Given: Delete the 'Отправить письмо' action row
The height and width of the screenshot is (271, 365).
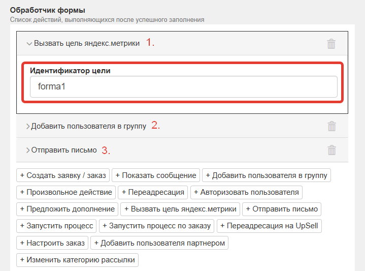Looking at the screenshot, I should 331,150.
